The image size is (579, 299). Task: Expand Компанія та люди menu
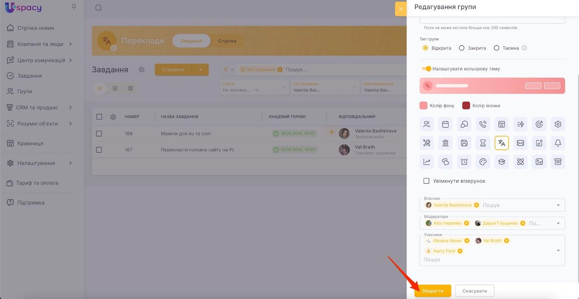coord(71,44)
